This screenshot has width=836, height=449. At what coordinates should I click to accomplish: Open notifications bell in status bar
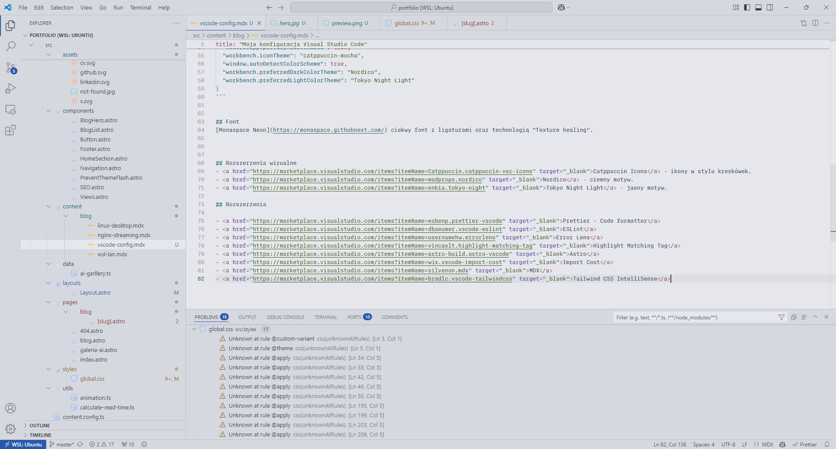click(827, 444)
